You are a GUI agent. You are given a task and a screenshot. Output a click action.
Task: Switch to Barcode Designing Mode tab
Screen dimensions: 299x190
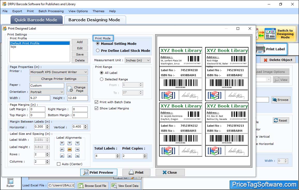95,20
